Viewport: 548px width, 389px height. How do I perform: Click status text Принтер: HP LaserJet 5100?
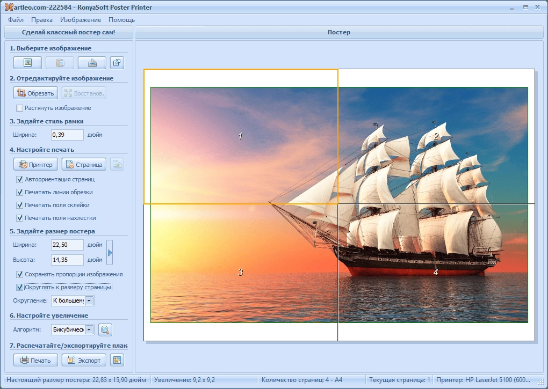click(x=483, y=380)
